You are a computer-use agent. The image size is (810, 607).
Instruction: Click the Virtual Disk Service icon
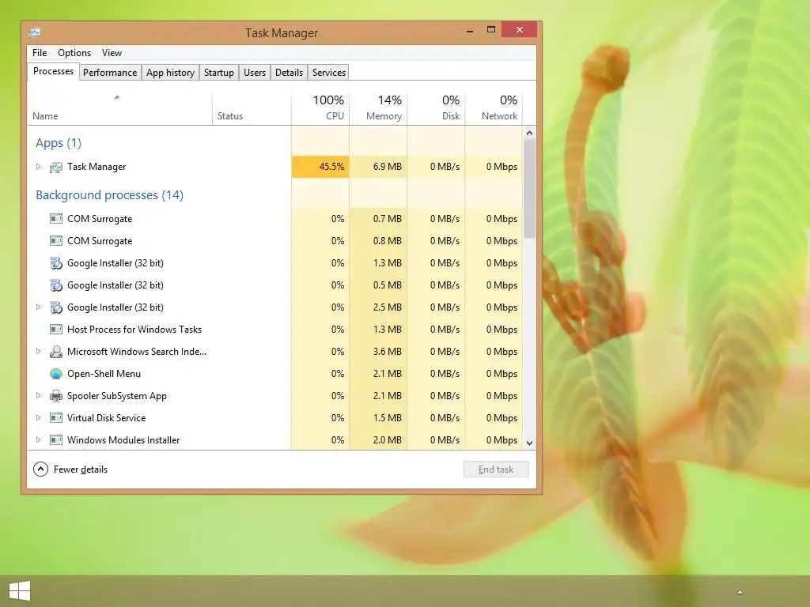pos(56,418)
